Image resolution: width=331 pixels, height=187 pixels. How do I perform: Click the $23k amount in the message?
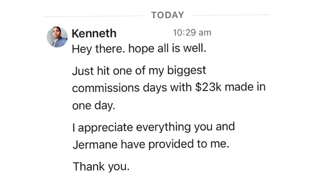pyautogui.click(x=209, y=87)
